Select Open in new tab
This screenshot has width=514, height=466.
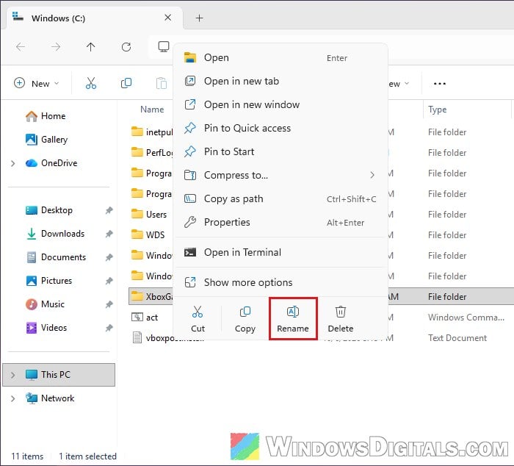[280, 81]
